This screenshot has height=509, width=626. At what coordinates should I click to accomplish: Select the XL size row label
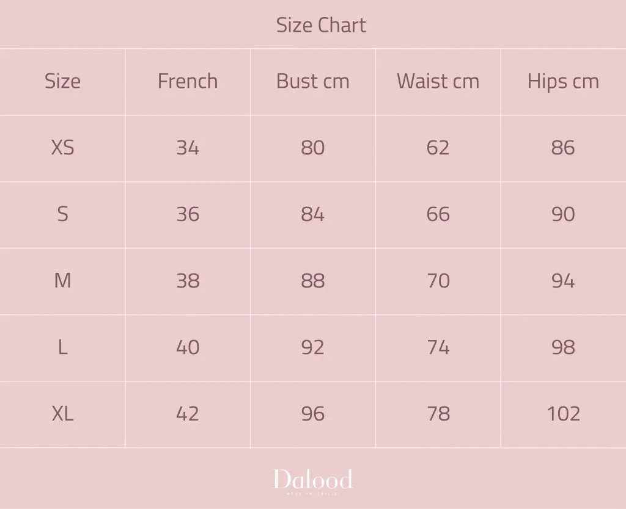[x=63, y=413]
